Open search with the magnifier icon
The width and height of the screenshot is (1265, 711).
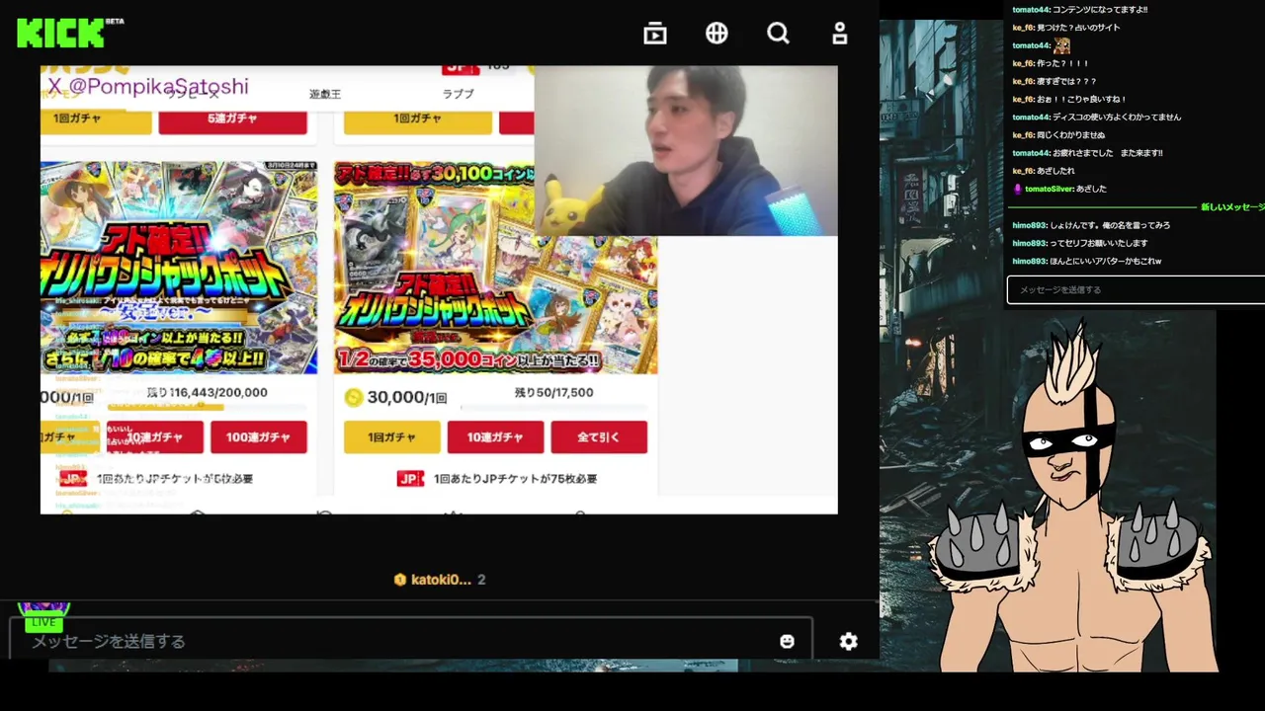click(x=778, y=34)
